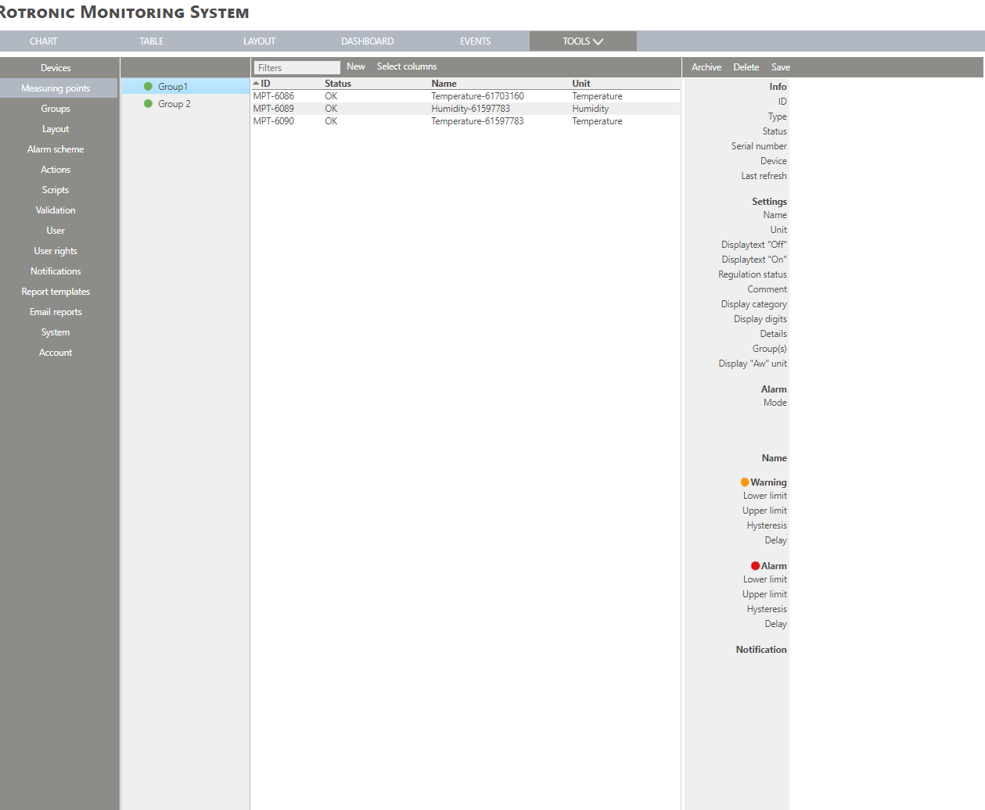This screenshot has width=985, height=810.
Task: Click the green status dot beside Group 2
Action: 148,104
